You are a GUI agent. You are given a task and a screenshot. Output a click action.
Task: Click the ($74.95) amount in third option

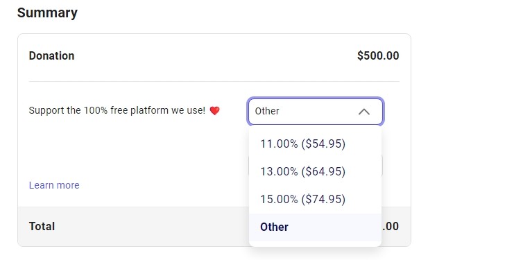click(x=323, y=200)
